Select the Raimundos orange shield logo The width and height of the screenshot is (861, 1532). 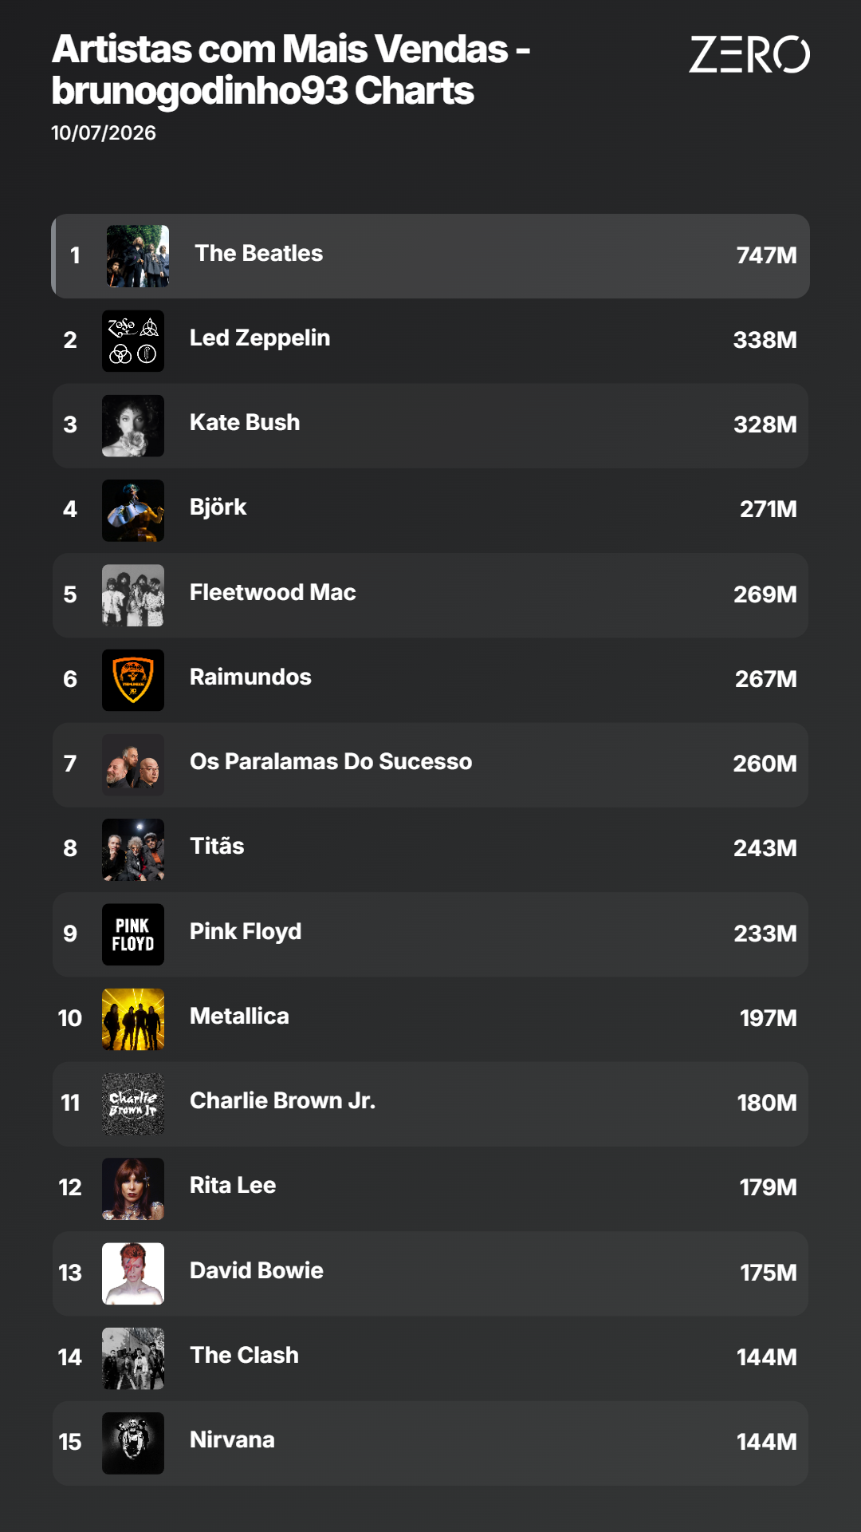[x=133, y=680]
